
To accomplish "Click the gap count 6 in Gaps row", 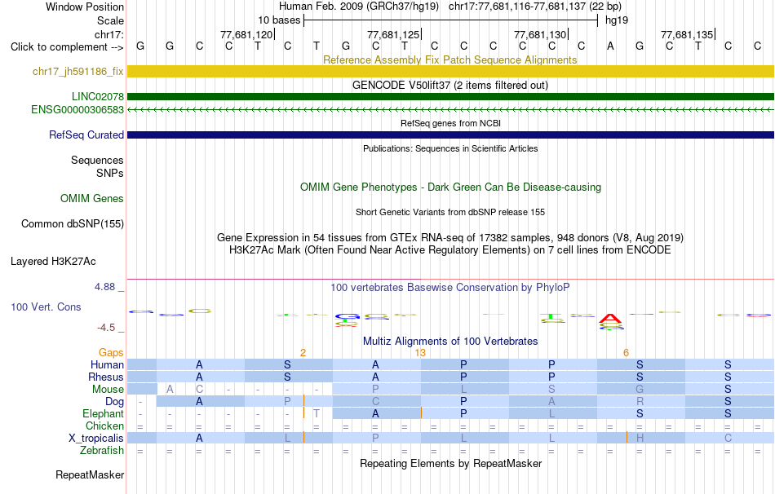I will pos(627,353).
